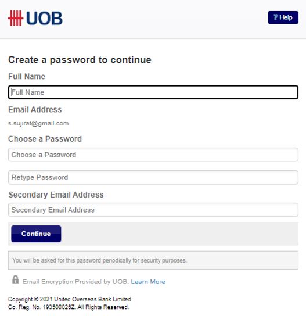Click the padlock encryption icon
Image resolution: width=306 pixels, height=316 pixels.
pos(16,280)
